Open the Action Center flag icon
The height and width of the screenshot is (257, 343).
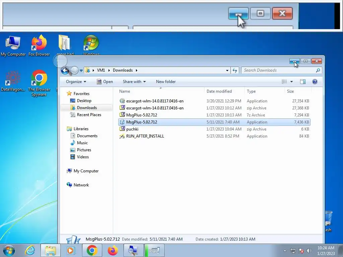[301, 251]
